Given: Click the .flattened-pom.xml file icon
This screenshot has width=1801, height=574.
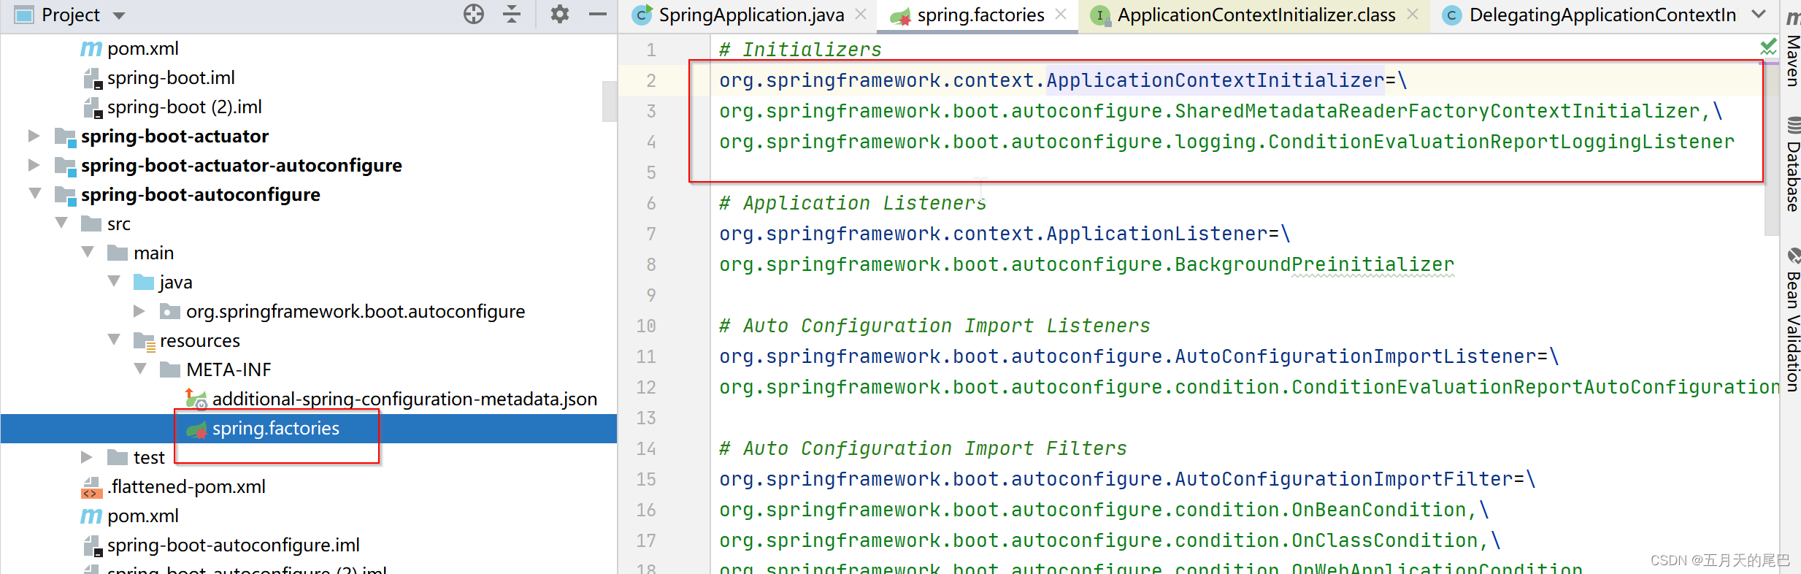Looking at the screenshot, I should (x=91, y=487).
